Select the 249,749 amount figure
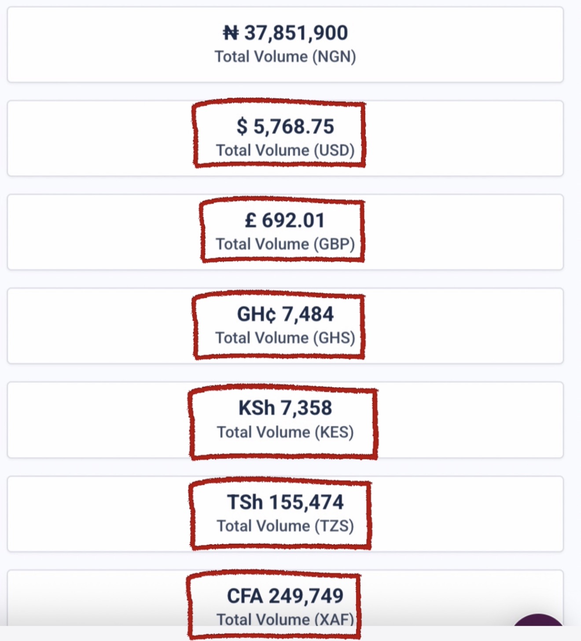 (306, 596)
